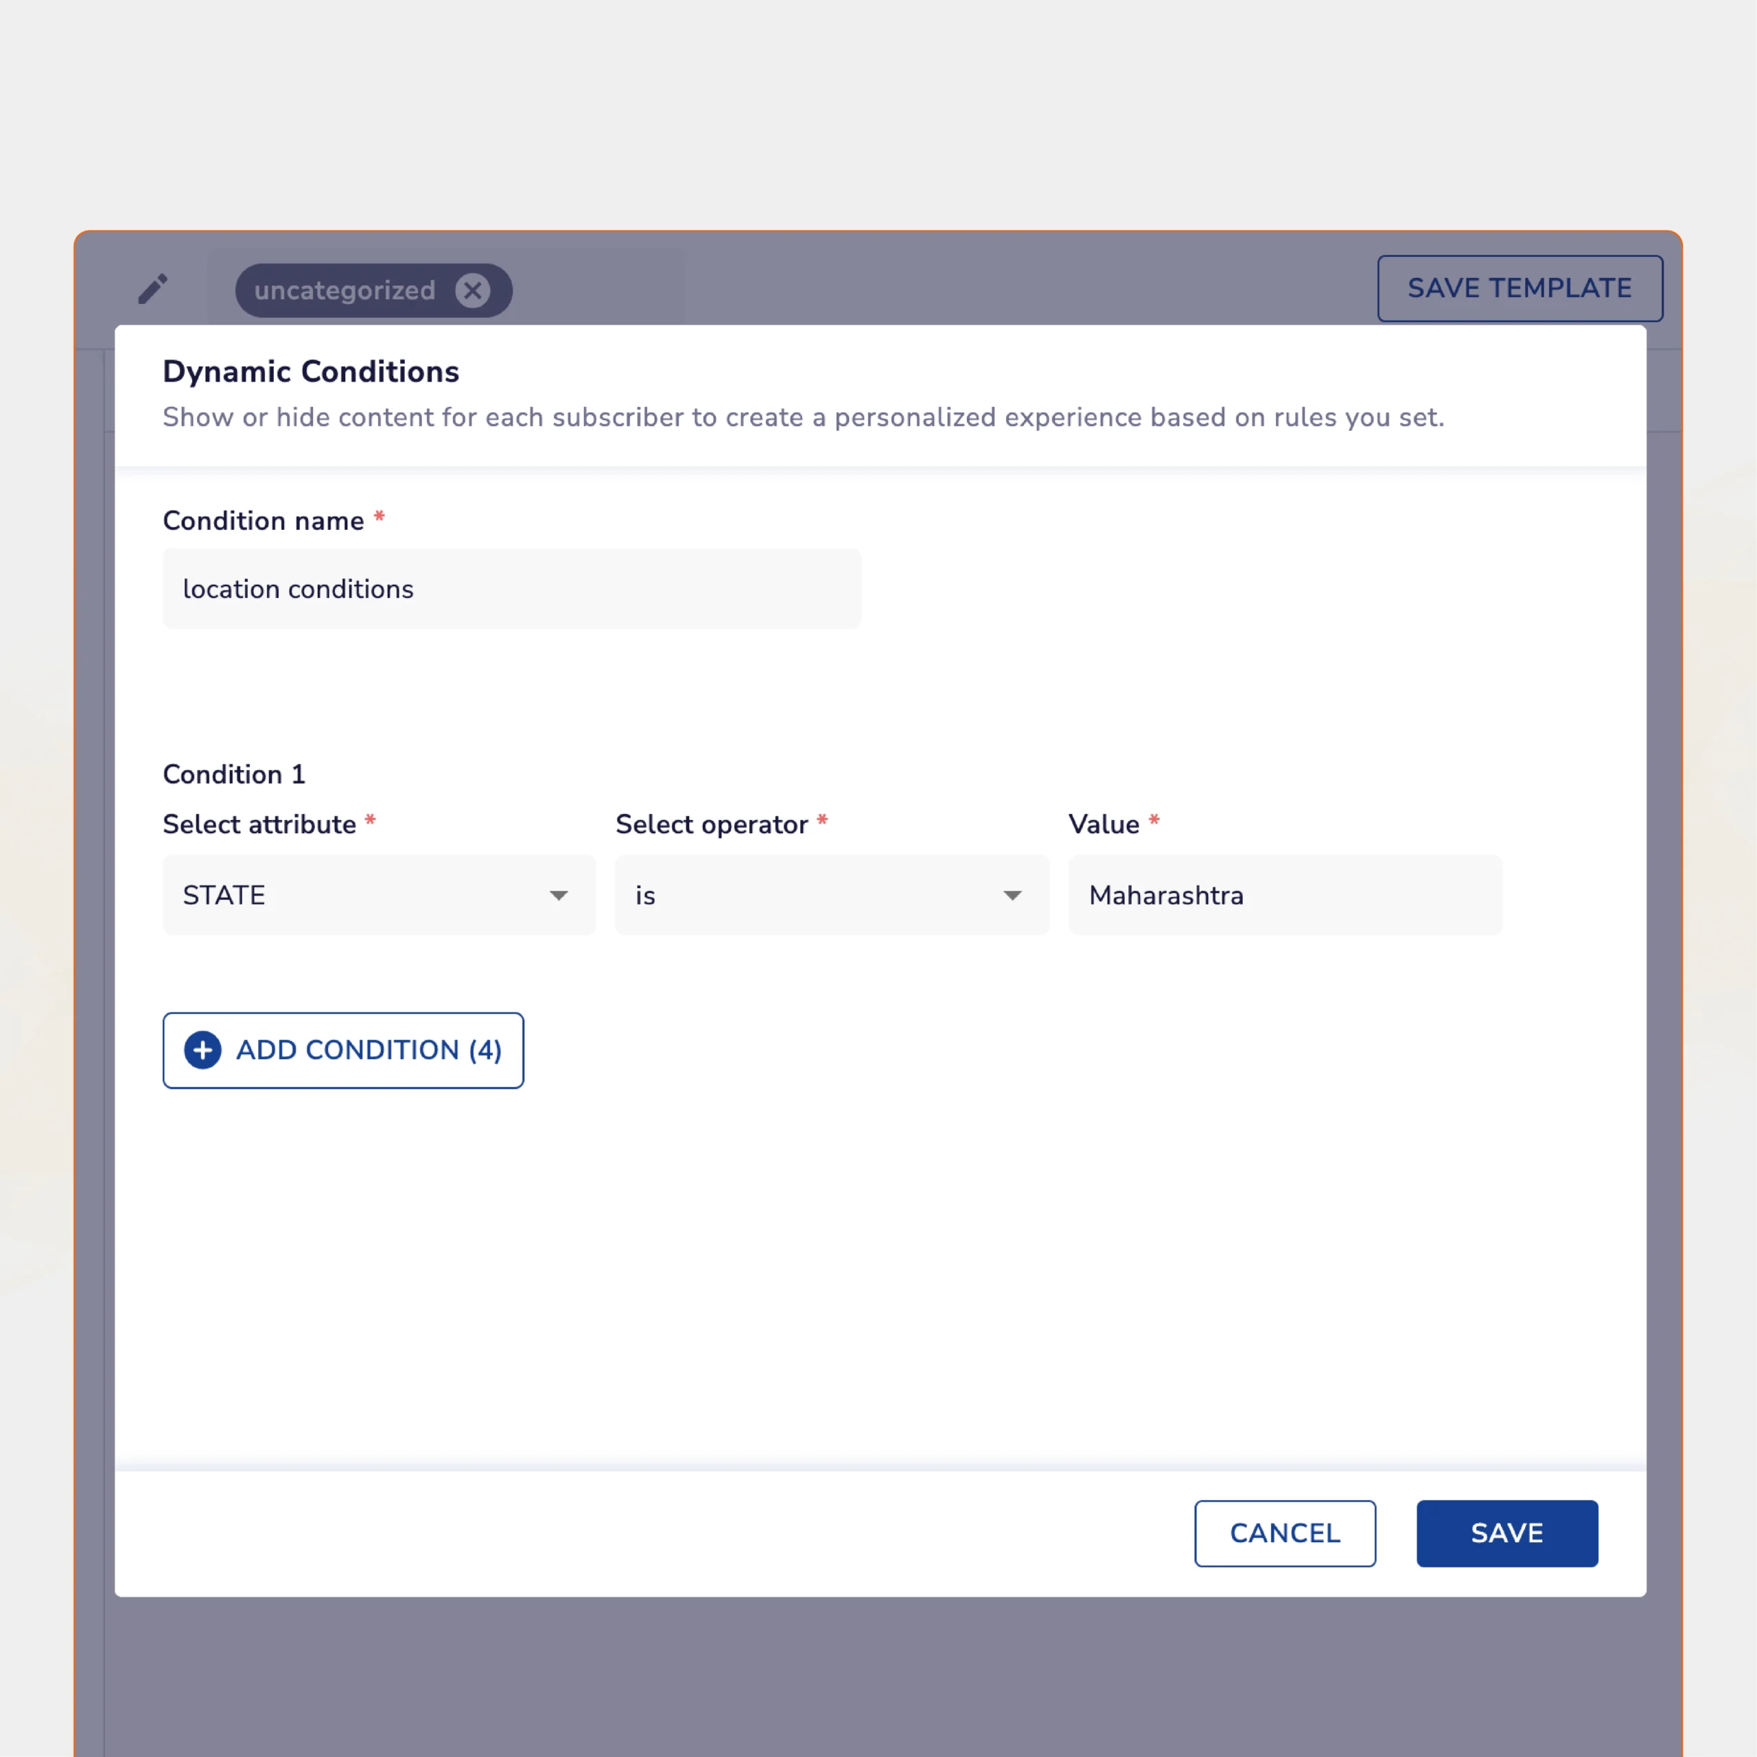Click the STATE dropdown arrow icon

click(559, 896)
